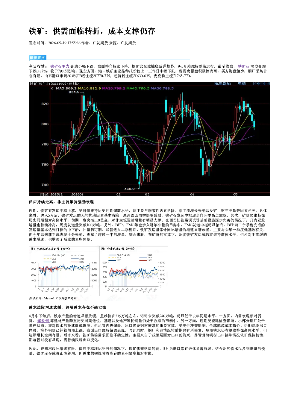The width and height of the screenshot is (297, 420).
Task: Click the MA10:812.9 indicator label
Action: 89,88
